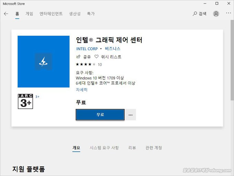Open the 리뷰 section tab
This screenshot has width=234, height=176.
click(x=132, y=148)
